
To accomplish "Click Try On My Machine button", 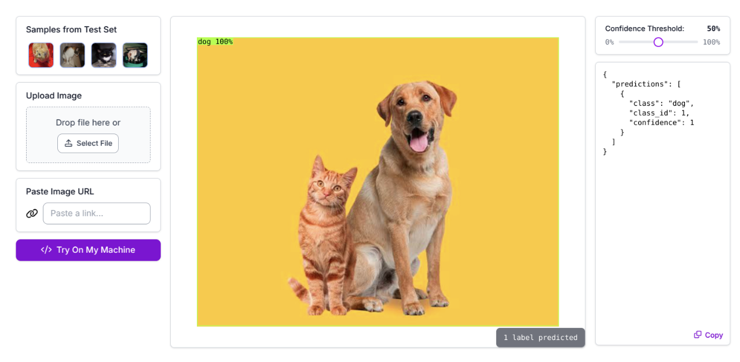I will (x=88, y=250).
